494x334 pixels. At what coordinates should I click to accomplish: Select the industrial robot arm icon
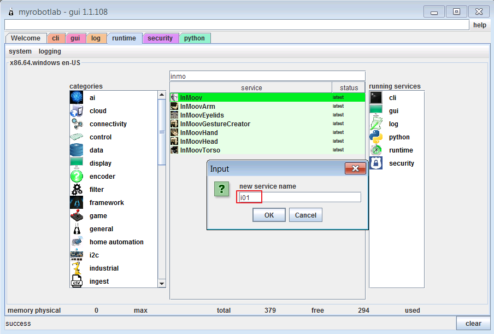(77, 268)
